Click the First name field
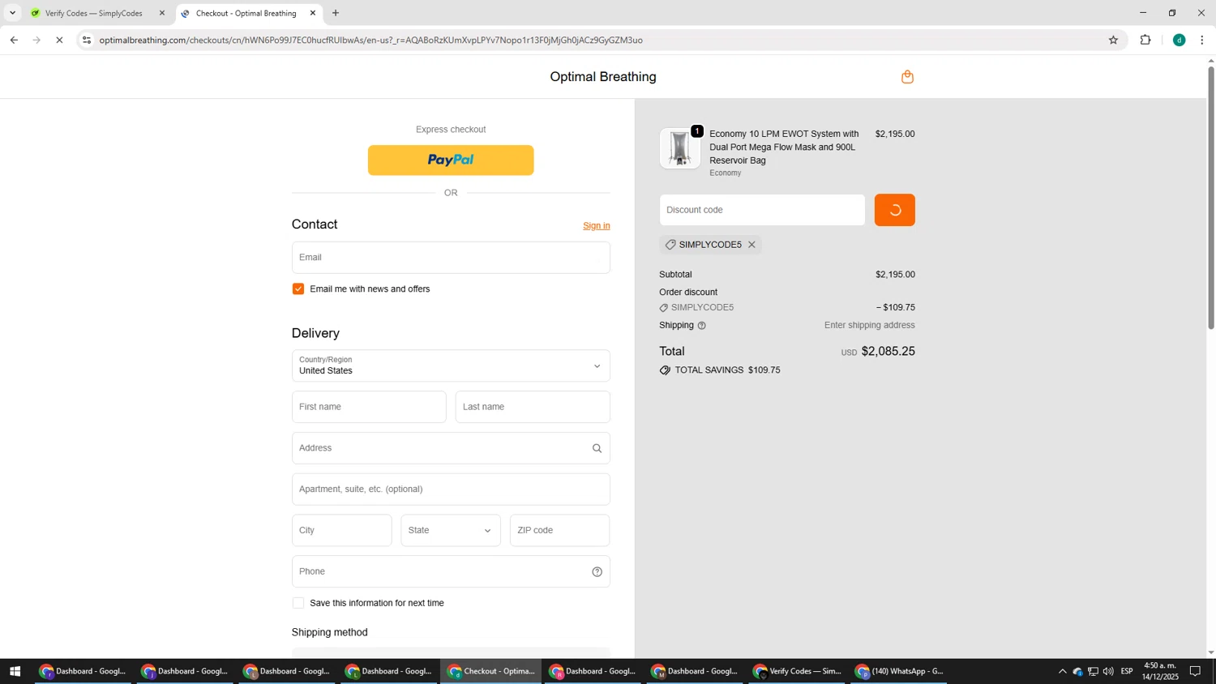The image size is (1216, 684). tap(369, 407)
